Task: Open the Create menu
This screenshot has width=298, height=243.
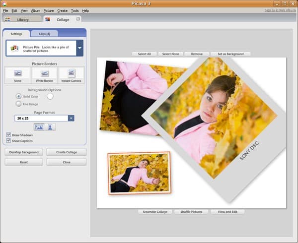Action: (x=63, y=10)
